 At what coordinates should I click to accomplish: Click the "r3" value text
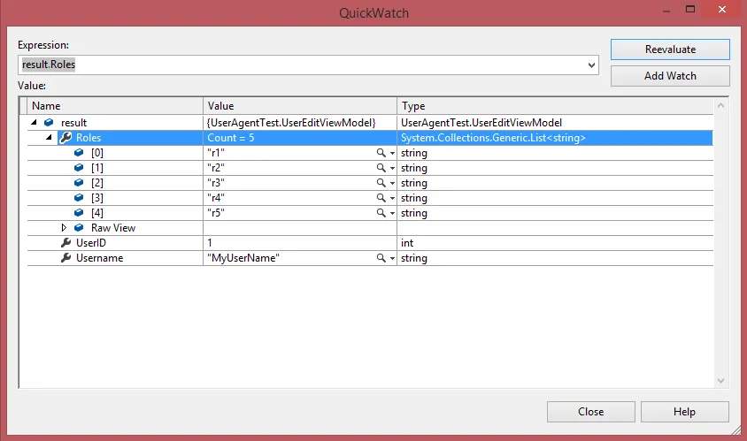pos(216,183)
